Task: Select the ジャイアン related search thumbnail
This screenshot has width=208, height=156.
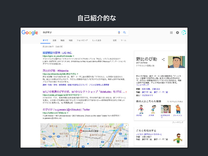Action: point(178,109)
